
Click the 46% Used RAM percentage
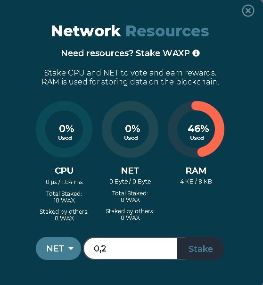198,132
